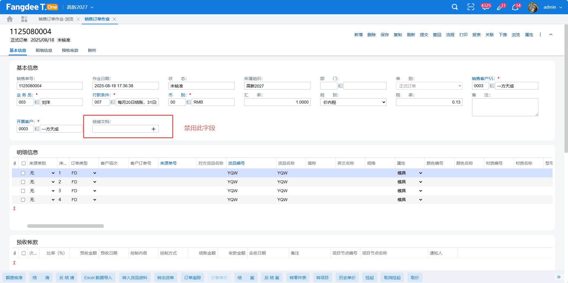Image resolution: width=568 pixels, height=283 pixels.
Task: Open the 高新2027 organization switcher
Action: [80, 7]
